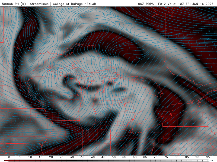Select the "35" value on the RH scale
The height and width of the screenshot is (162, 217).
tap(82, 157)
